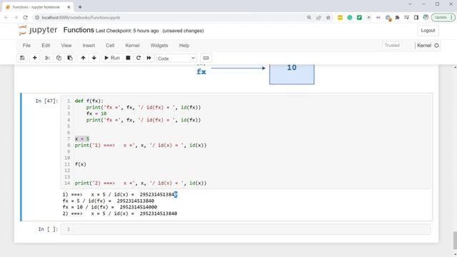The image size is (457, 257).
Task: Click the Logout button
Action: (428, 31)
